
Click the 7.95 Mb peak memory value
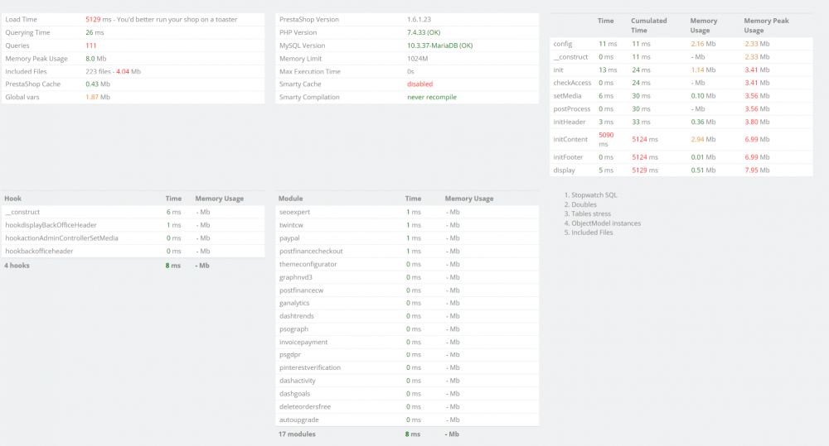point(757,170)
